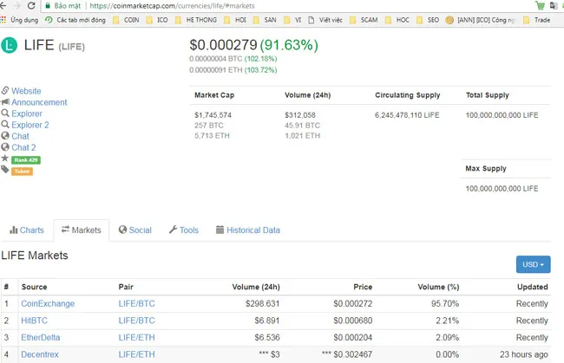
Task: Open the SAN bookmarks folder
Action: click(x=265, y=20)
